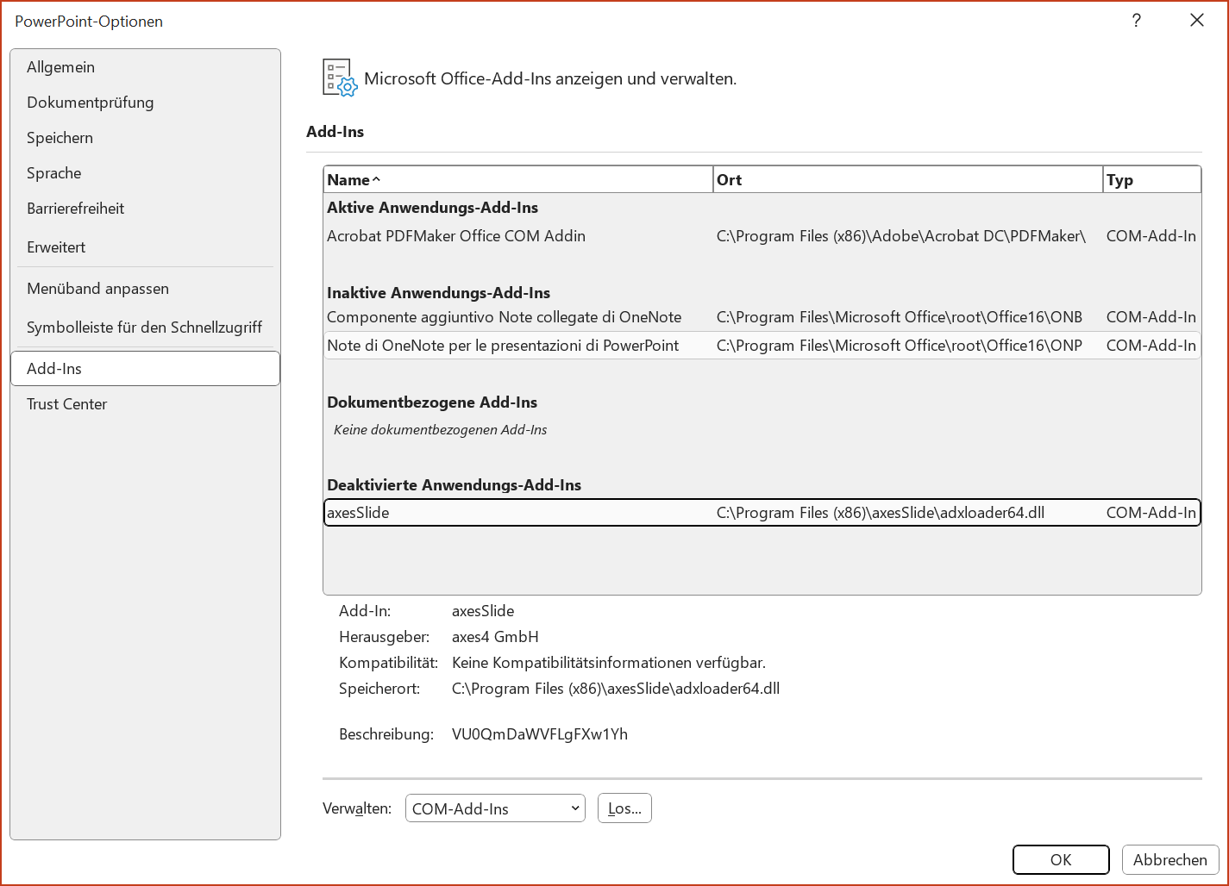
Task: Click the Deaktivierte Anwendungs-Add-Ins group heading
Action: 455,485
